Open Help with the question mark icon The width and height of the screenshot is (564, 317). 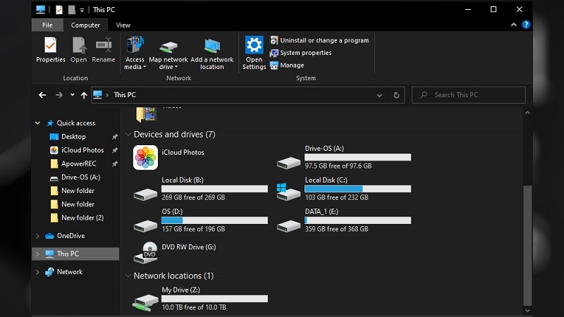pyautogui.click(x=526, y=25)
